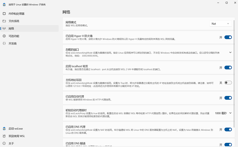Select the 网络 sidebar item
This screenshot has width=238, height=147.
click(x=30, y=29)
